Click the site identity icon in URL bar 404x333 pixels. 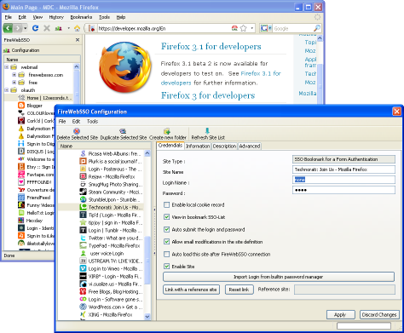[91, 28]
